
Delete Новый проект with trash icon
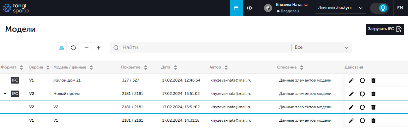tap(373, 94)
